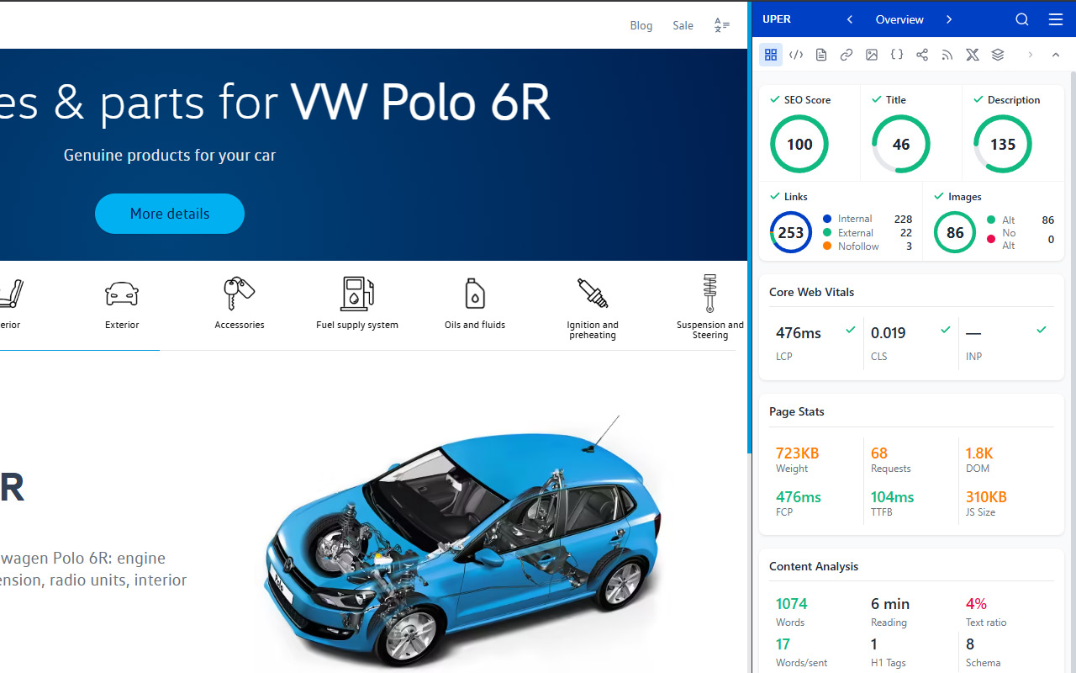Open the Blog link in the site header
1076x673 pixels.
(641, 25)
